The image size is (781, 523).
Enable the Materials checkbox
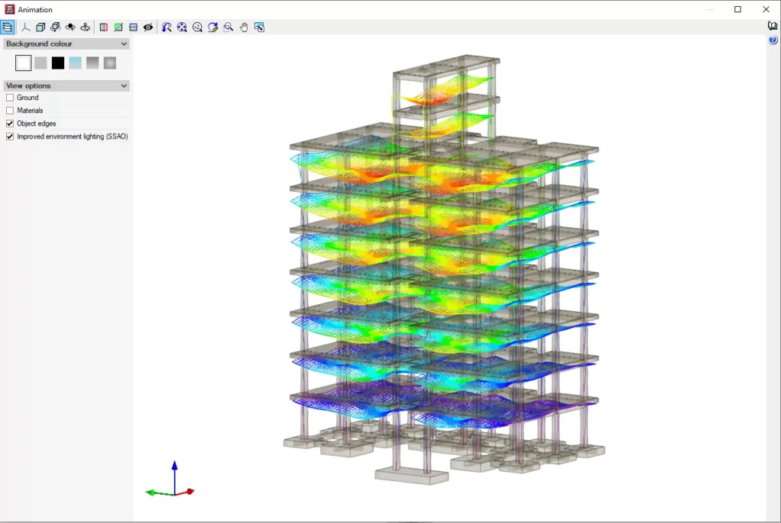pyautogui.click(x=10, y=111)
